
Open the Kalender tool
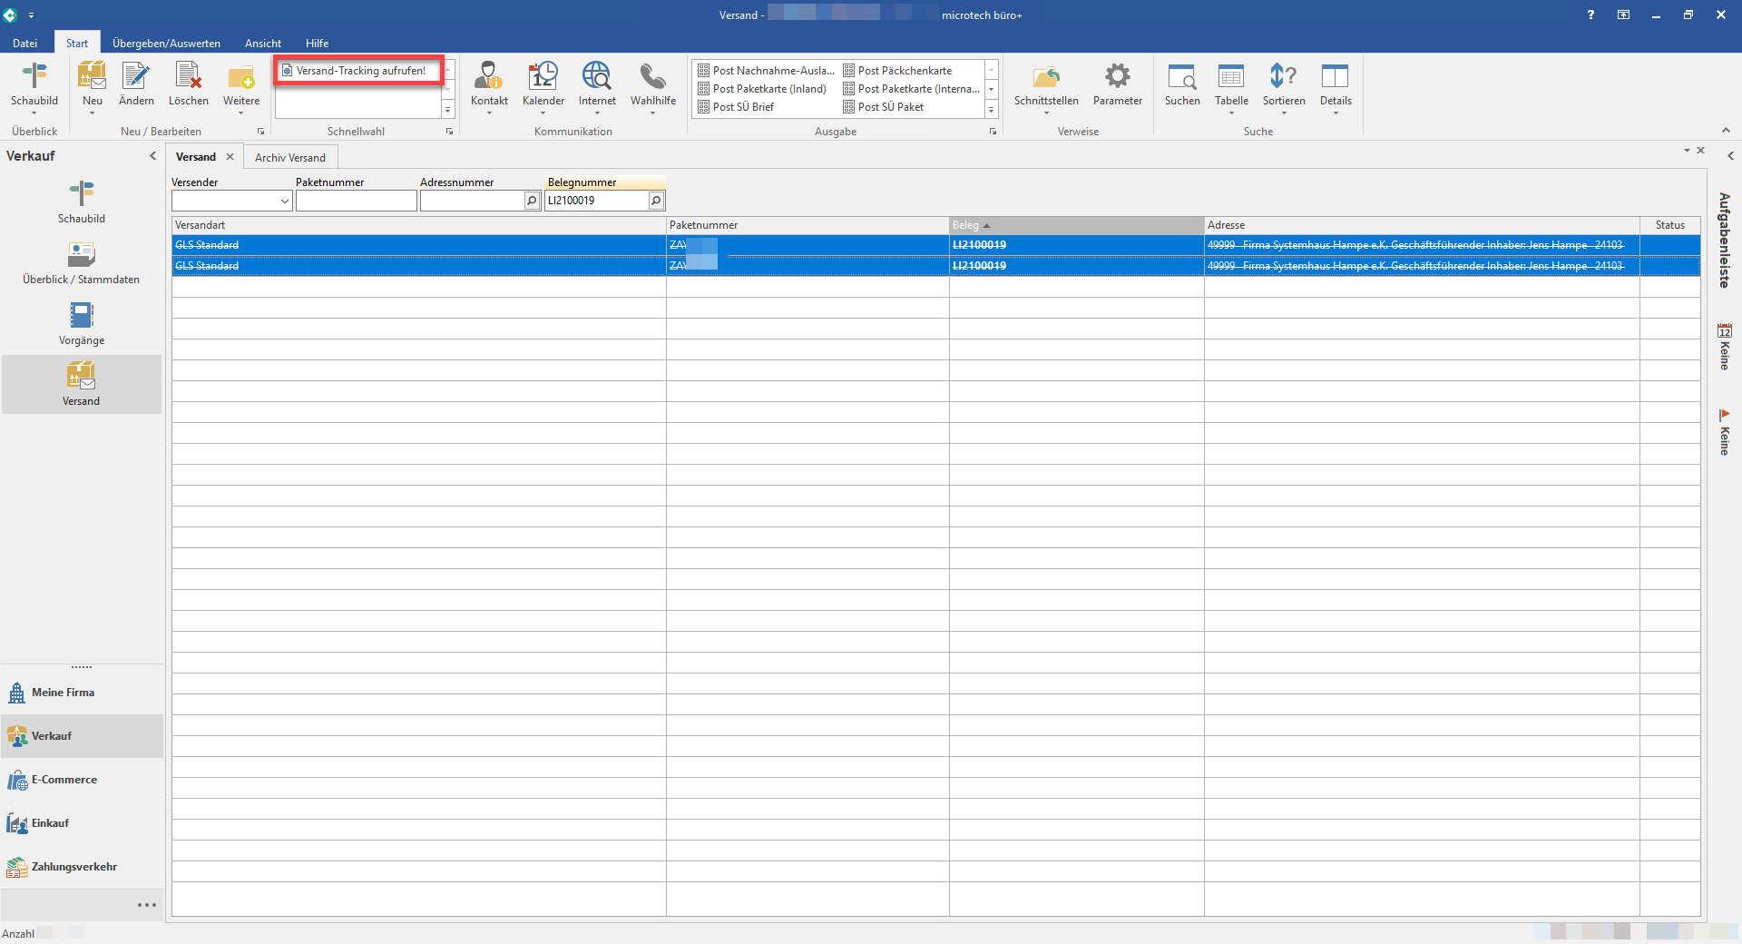[x=543, y=78]
